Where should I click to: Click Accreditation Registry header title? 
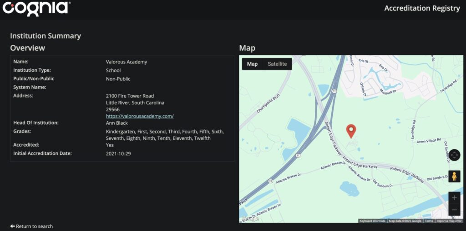[422, 8]
